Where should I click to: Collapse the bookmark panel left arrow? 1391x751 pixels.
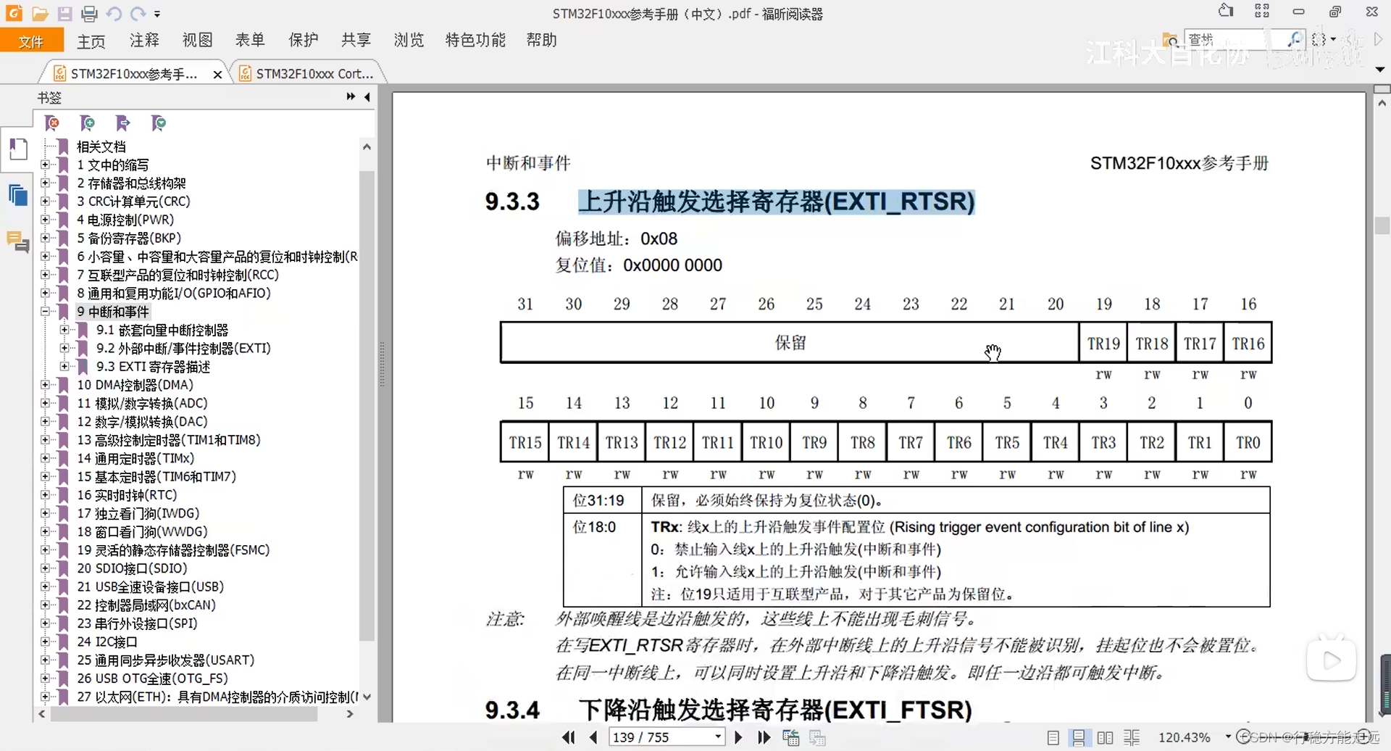[367, 96]
